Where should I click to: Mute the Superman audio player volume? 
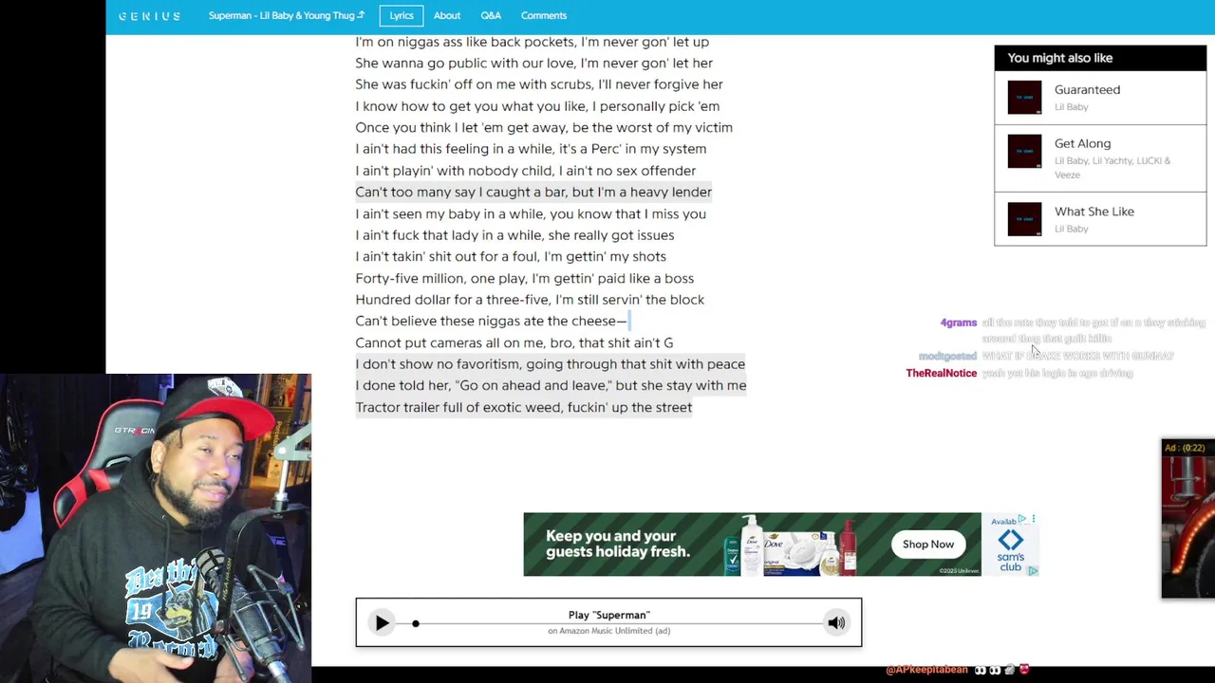coord(836,623)
